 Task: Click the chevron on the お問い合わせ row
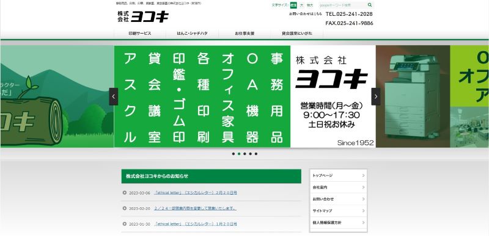(x=363, y=199)
